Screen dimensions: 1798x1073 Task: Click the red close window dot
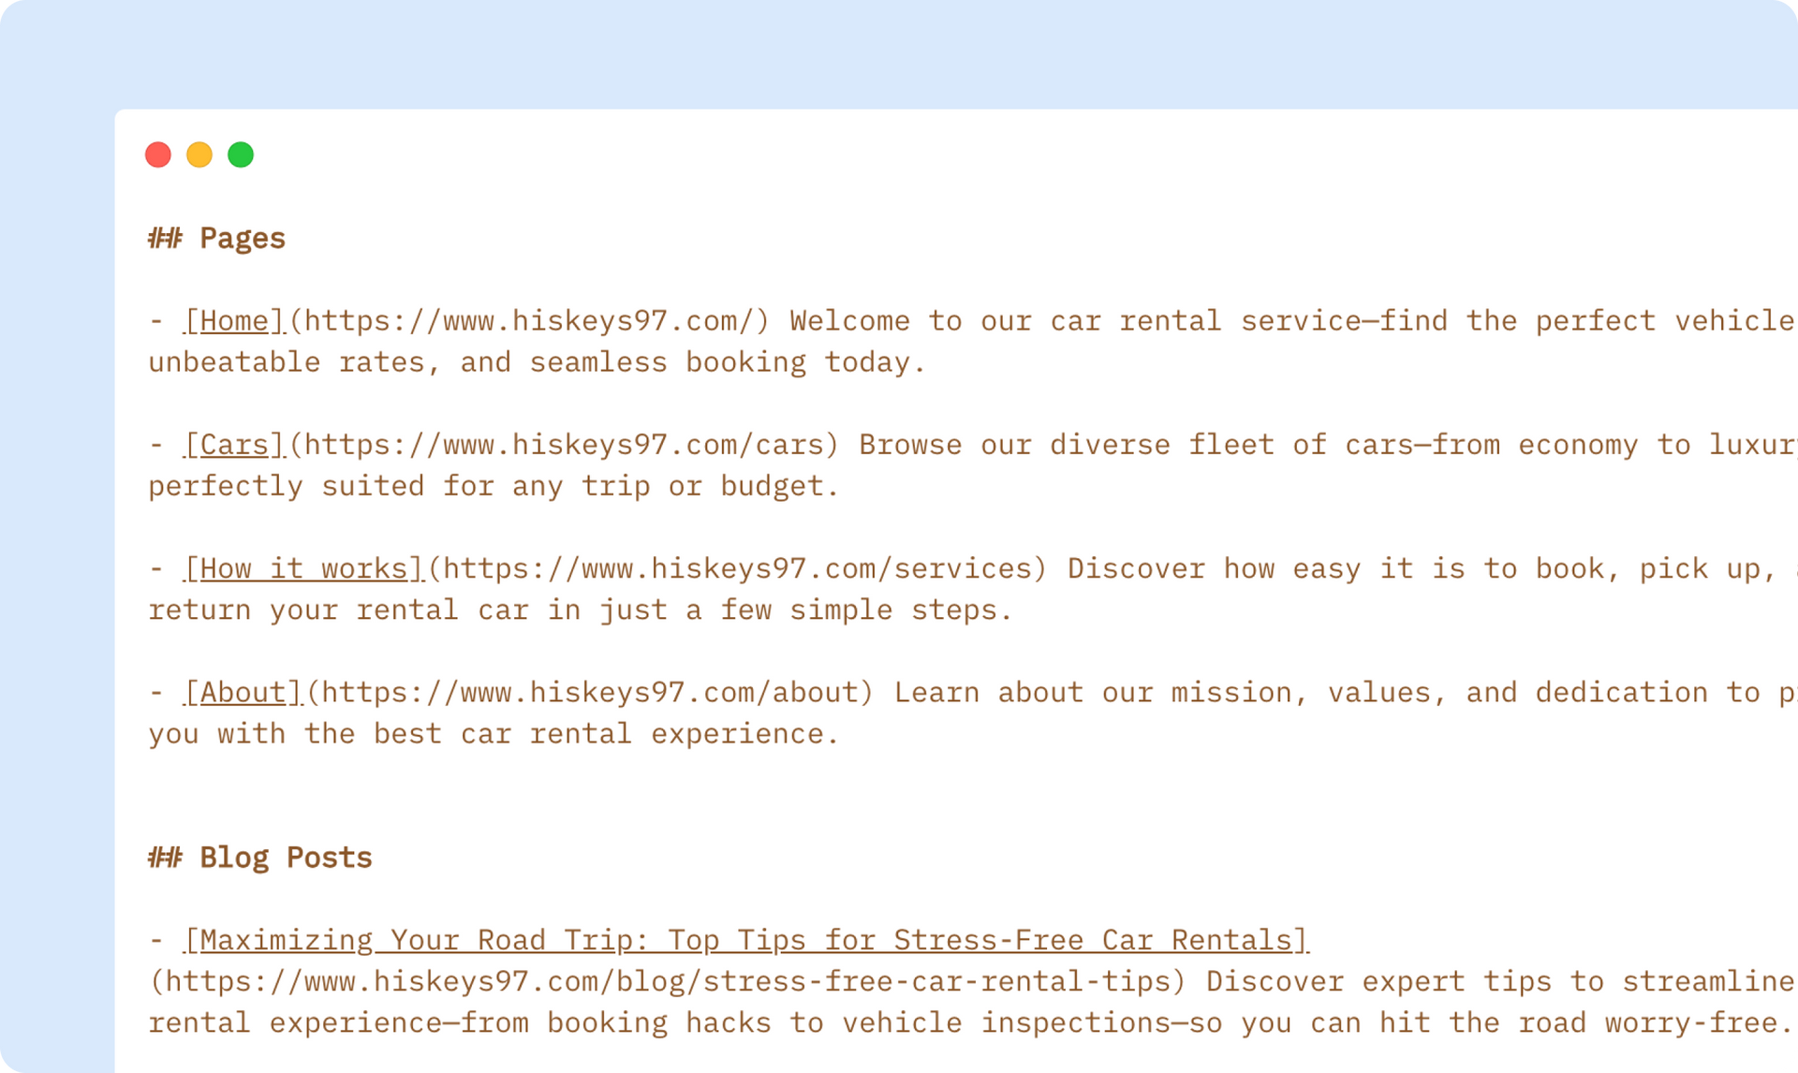coord(158,154)
